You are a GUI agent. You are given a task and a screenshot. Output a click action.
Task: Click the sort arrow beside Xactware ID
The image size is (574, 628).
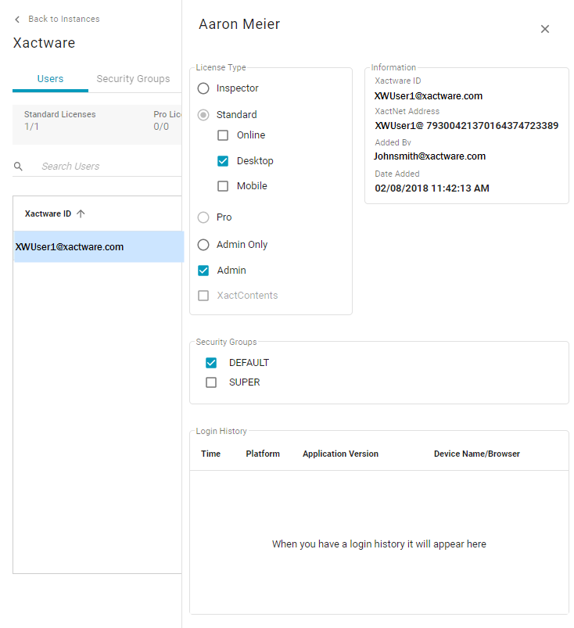coord(81,214)
